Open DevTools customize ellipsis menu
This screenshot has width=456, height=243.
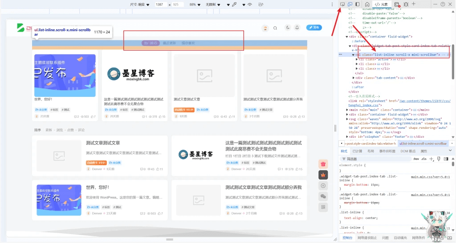coord(435,4)
